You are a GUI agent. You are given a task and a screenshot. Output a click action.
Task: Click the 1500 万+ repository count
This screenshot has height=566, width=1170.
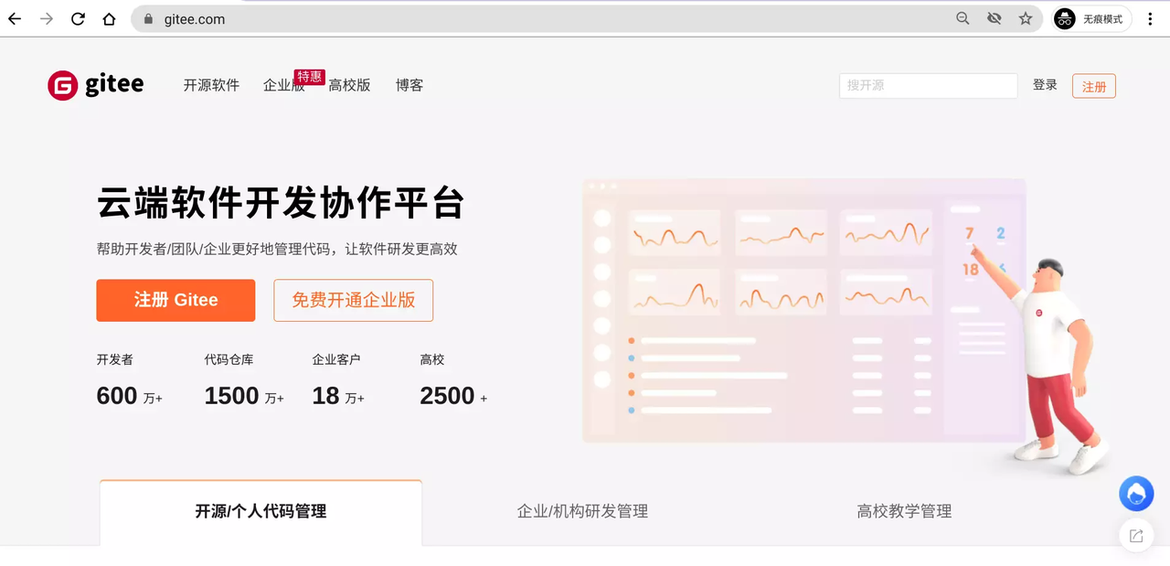coord(244,396)
